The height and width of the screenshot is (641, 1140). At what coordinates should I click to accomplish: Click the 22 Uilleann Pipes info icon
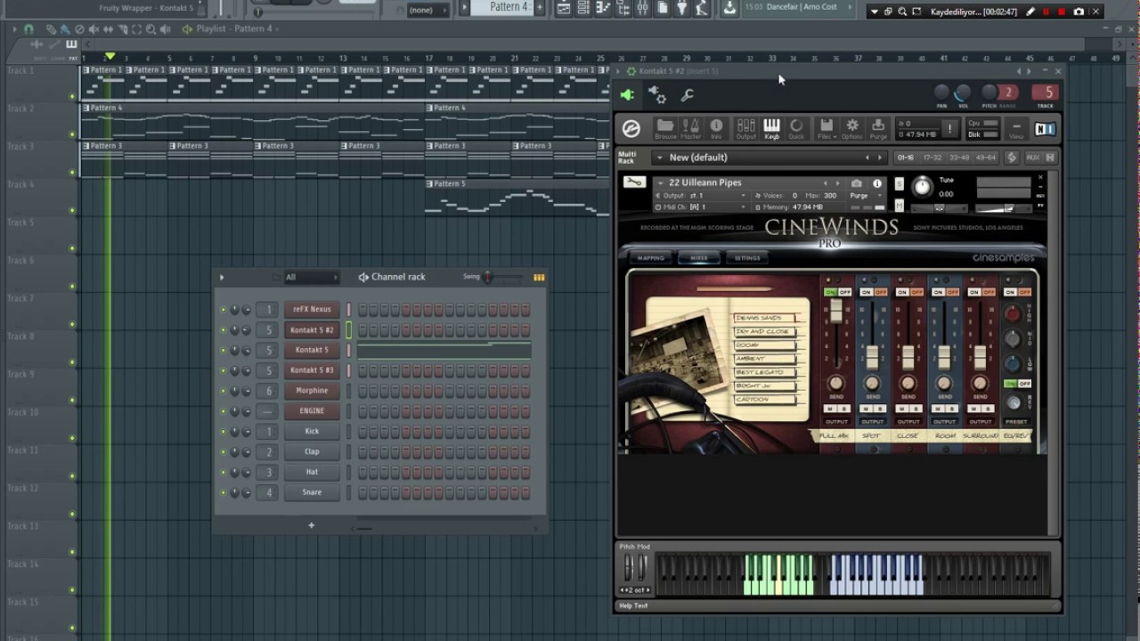click(x=877, y=183)
